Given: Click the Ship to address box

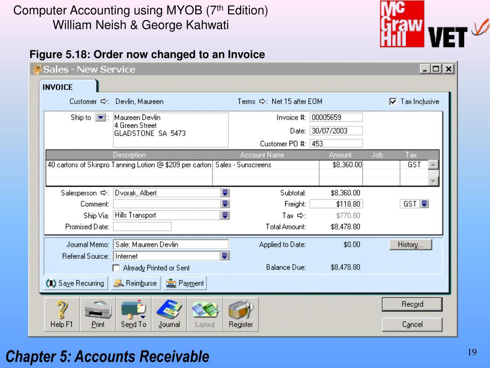Looking at the screenshot, I should pyautogui.click(x=171, y=130).
